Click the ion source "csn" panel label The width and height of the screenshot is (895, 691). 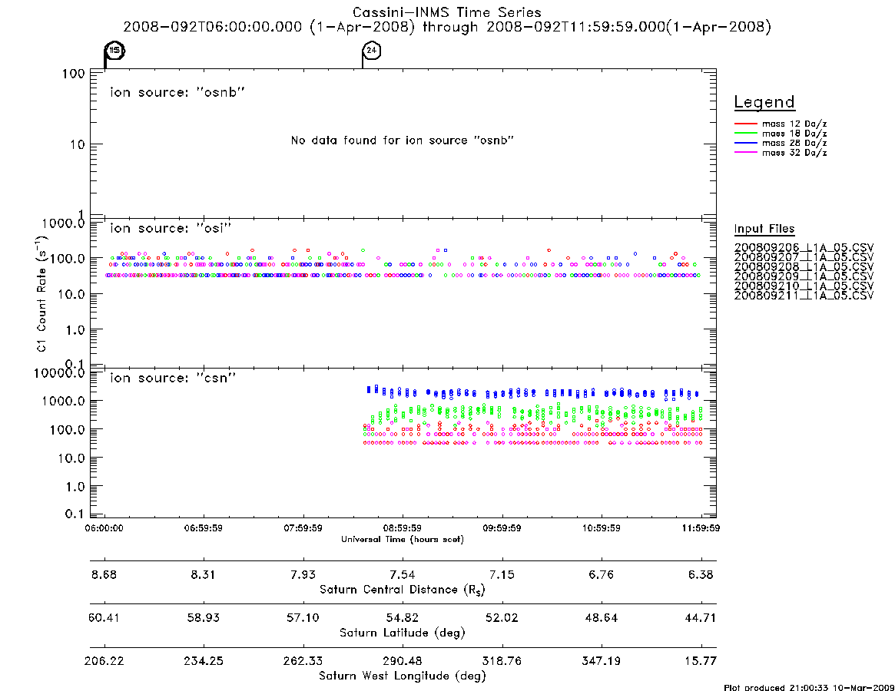[173, 378]
